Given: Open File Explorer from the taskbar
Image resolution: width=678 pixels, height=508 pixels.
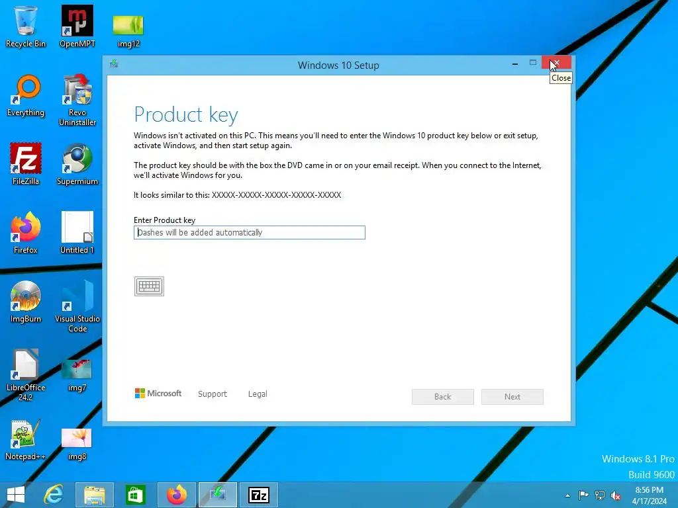Looking at the screenshot, I should click(x=94, y=495).
